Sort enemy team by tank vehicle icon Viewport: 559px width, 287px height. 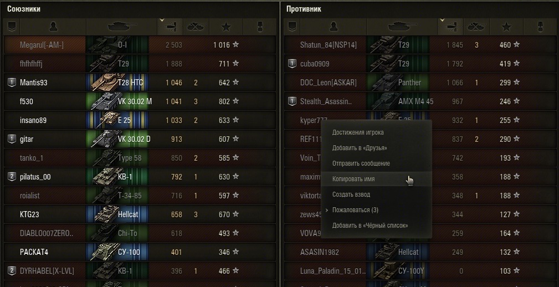[x=402, y=27]
